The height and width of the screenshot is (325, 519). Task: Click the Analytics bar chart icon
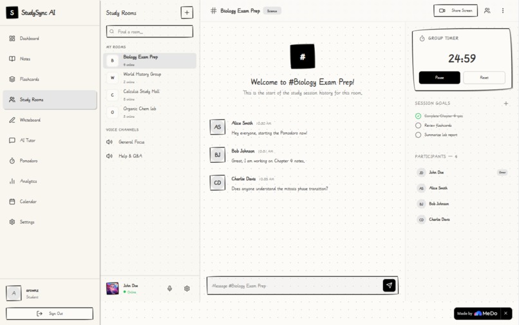12,181
